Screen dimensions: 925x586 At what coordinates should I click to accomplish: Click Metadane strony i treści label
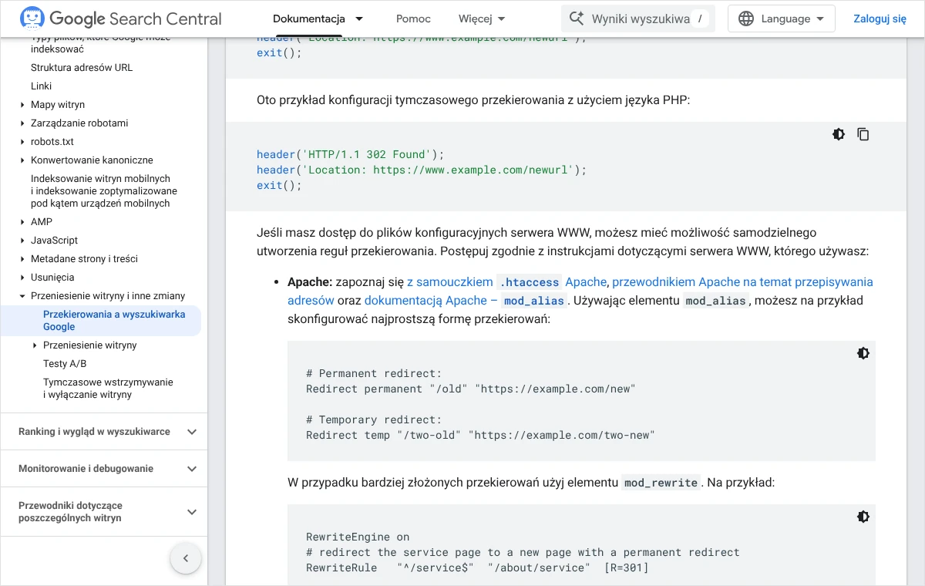tap(84, 259)
